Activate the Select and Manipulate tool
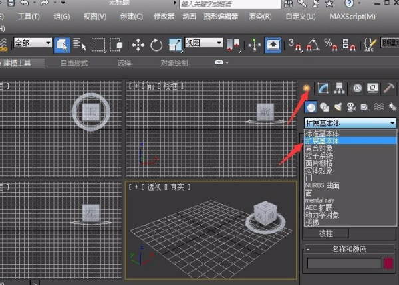The width and height of the screenshot is (399, 285). (255, 45)
